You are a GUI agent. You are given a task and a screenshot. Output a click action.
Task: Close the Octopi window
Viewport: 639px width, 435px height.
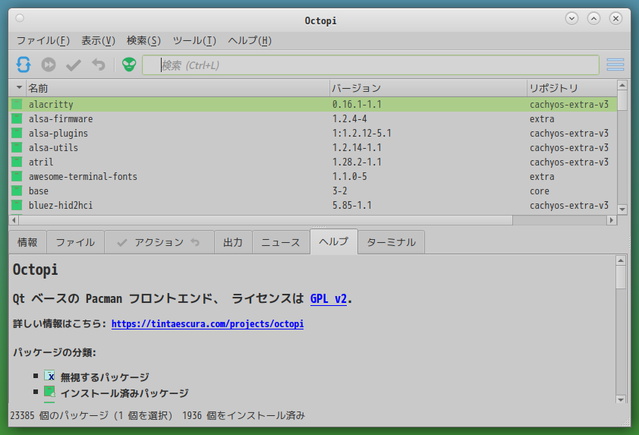tap(615, 18)
